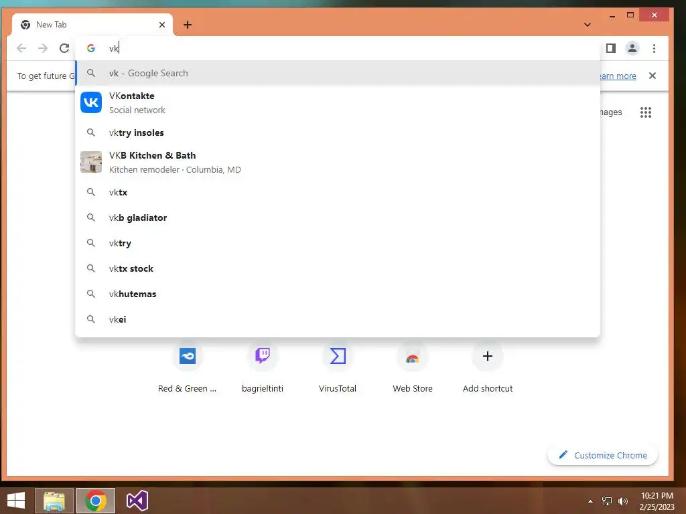Click the browser forward arrow
Viewport: 686px width, 514px height.
[x=42, y=48]
